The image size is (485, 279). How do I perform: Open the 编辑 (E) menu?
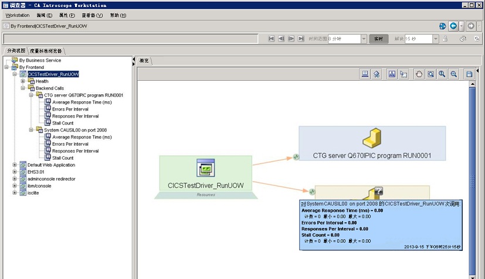tap(44, 15)
